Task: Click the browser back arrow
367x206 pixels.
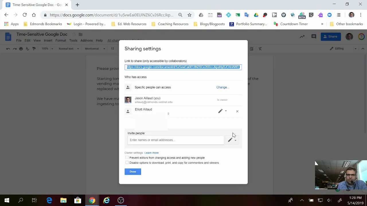Action: click(6, 15)
